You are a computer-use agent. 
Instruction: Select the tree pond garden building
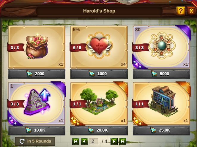pos(99,103)
